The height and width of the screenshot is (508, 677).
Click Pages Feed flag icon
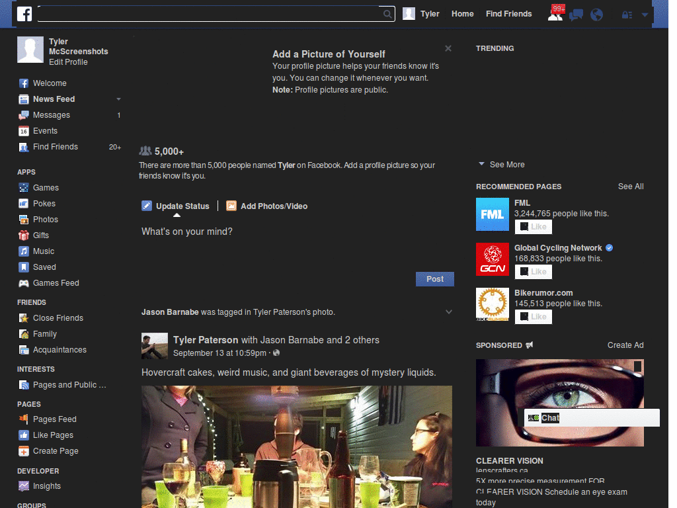click(24, 419)
